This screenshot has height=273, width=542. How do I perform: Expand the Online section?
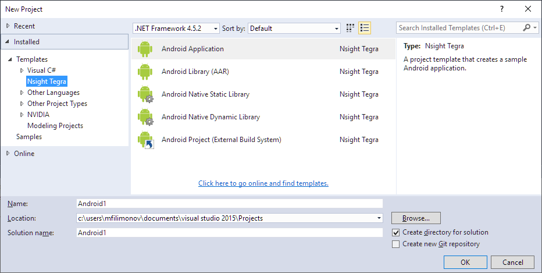click(x=8, y=153)
